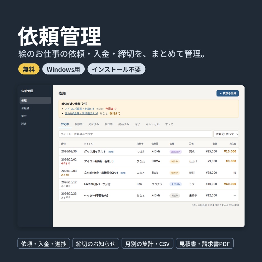Click the 依頼・入金・進捗 feature label
Screen dimensions: 262x262
pos(44,244)
